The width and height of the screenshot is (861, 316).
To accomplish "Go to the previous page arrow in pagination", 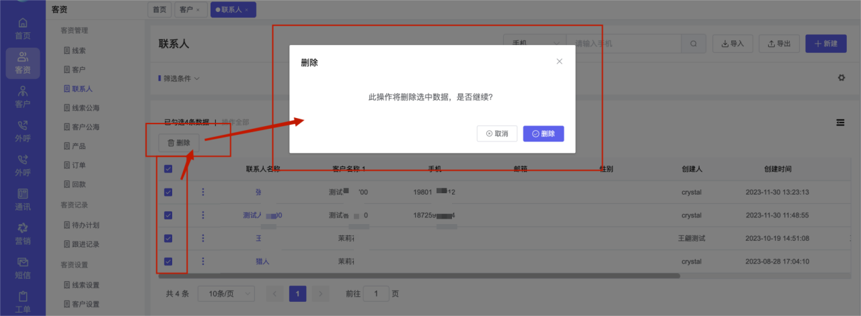I will pyautogui.click(x=274, y=294).
